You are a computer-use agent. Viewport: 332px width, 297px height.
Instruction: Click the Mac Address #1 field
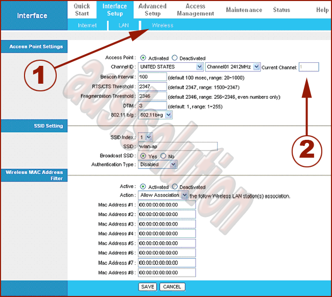[x=167, y=205]
